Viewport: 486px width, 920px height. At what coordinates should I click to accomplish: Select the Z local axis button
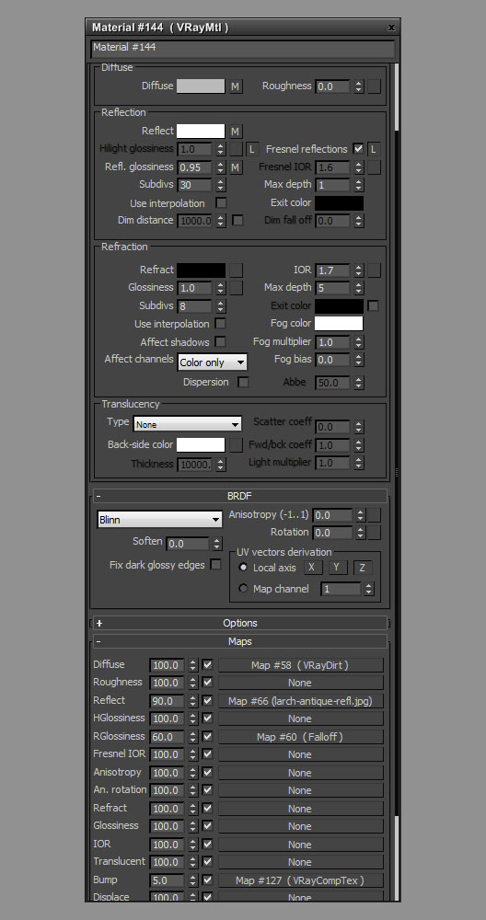pos(363,568)
